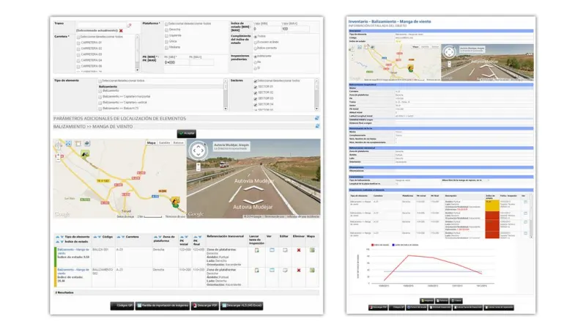Print the left map via printer icon

click(86, 143)
